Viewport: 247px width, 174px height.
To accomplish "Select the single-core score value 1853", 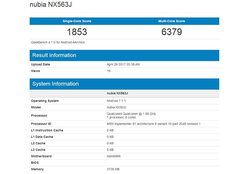I will [77, 32].
